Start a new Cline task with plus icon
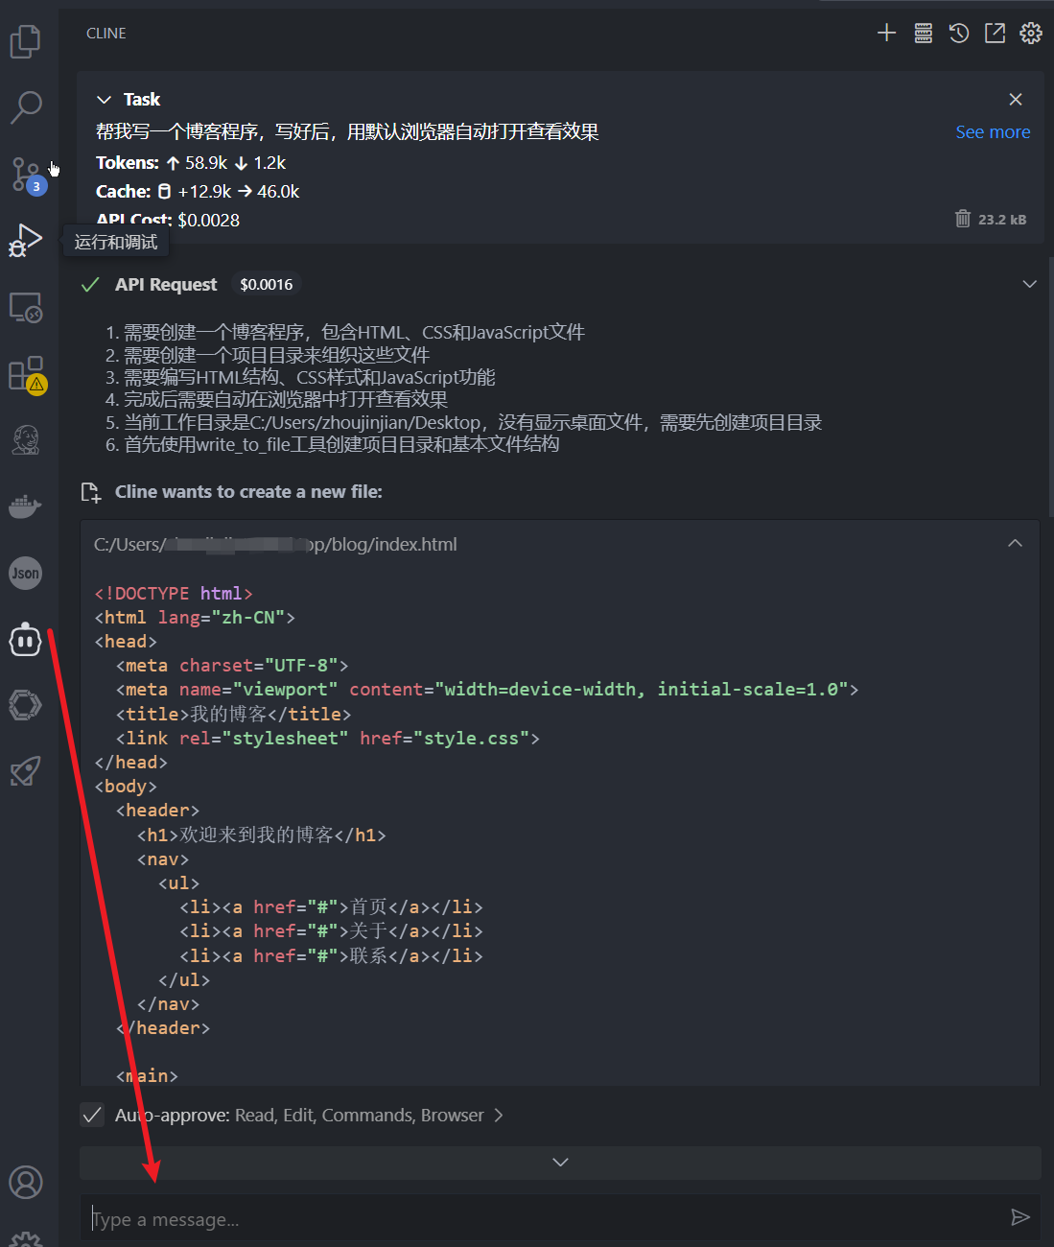The image size is (1054, 1247). point(886,32)
